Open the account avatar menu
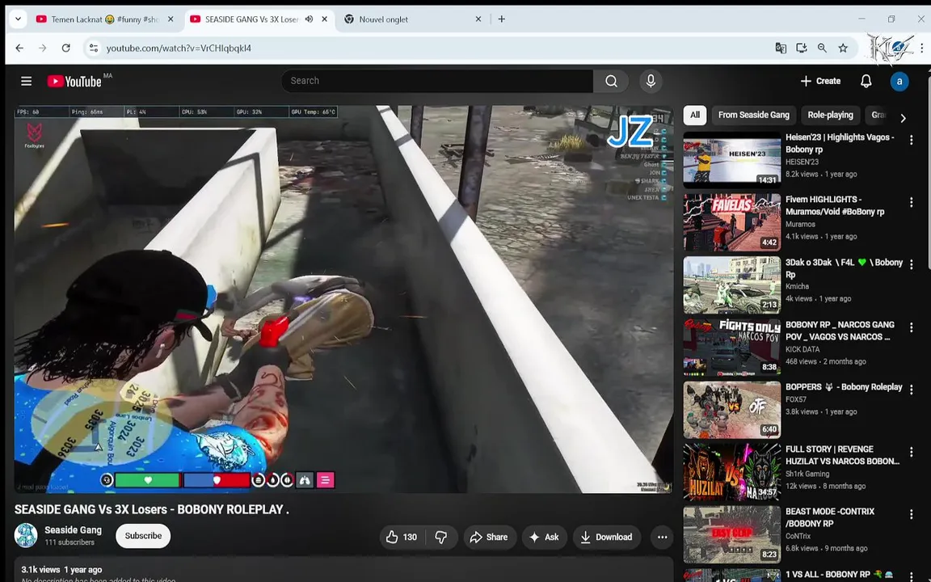Viewport: 931px width, 582px height. [899, 82]
